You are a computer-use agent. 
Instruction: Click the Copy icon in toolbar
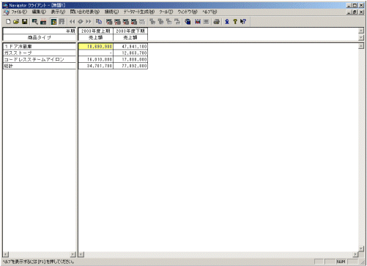(99, 22)
